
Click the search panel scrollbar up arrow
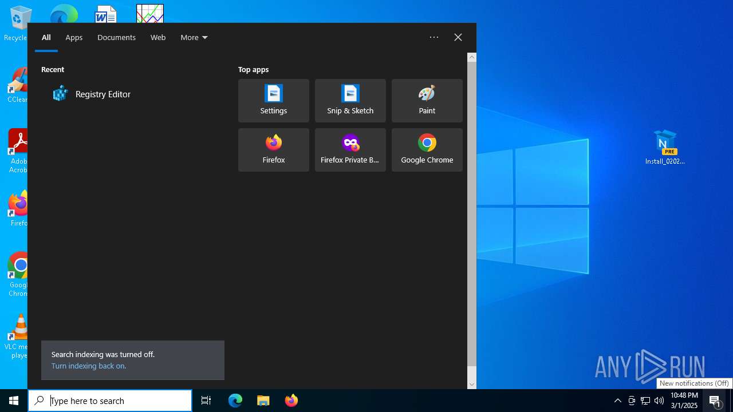pyautogui.click(x=472, y=57)
